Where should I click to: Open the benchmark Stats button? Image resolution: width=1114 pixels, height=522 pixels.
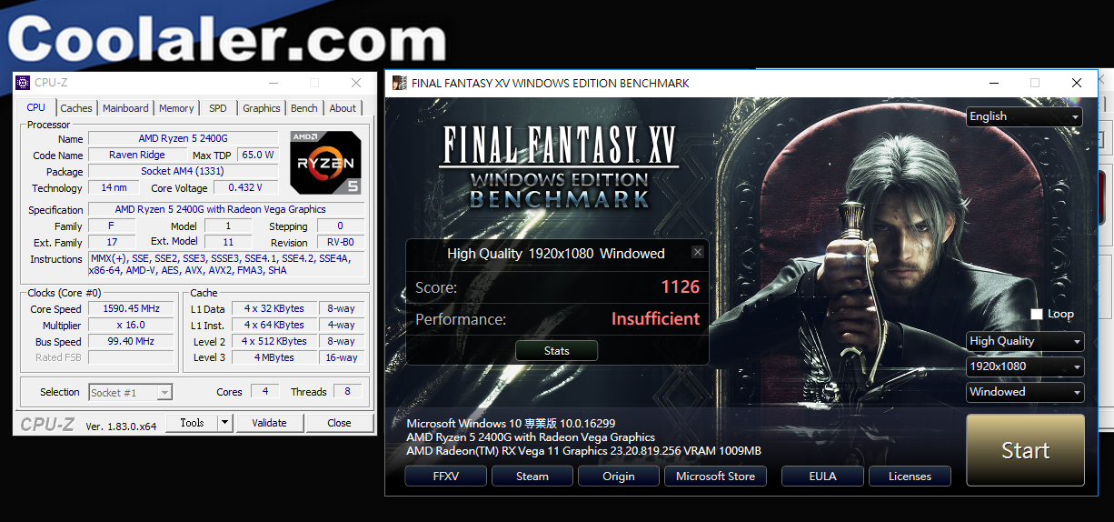coord(557,351)
